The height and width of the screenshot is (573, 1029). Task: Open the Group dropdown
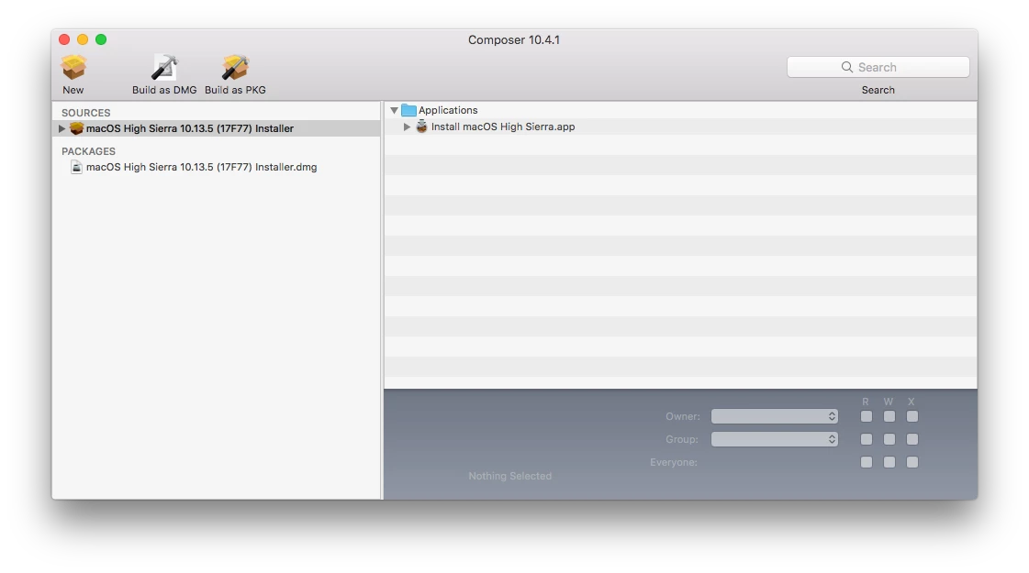point(775,439)
